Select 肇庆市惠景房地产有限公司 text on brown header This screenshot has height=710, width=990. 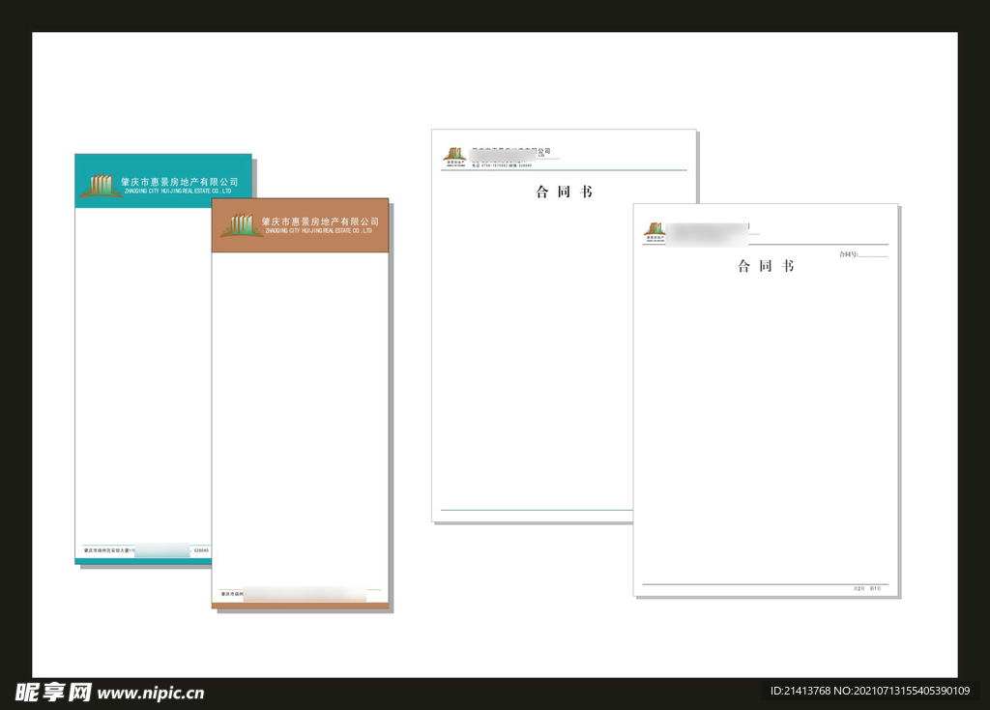point(320,222)
